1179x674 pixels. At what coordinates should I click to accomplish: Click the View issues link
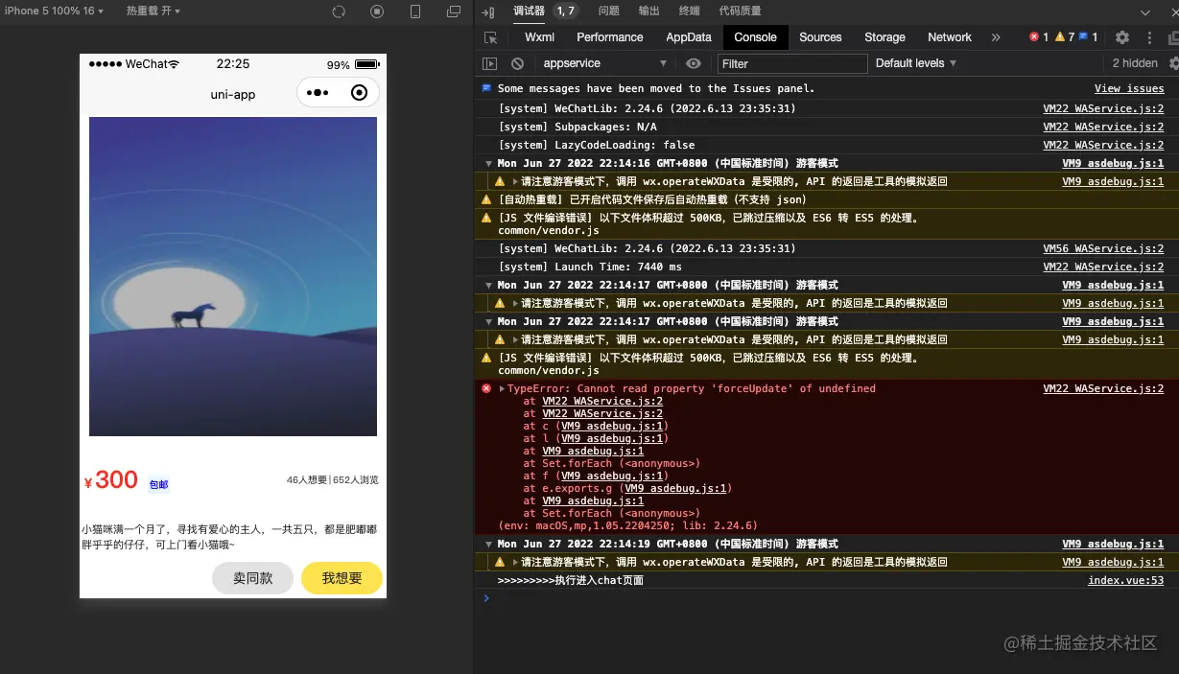pos(1129,88)
